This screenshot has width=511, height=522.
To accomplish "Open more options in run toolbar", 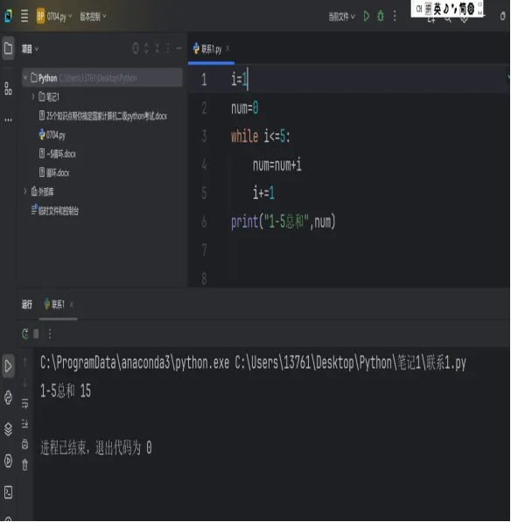I will [50, 334].
